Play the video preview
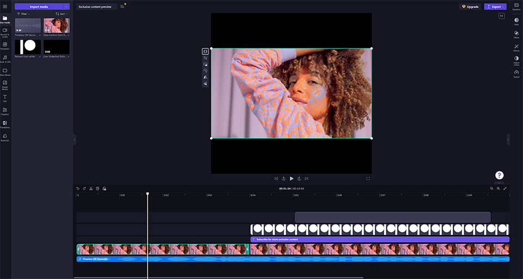This screenshot has width=523, height=279. 291,178
